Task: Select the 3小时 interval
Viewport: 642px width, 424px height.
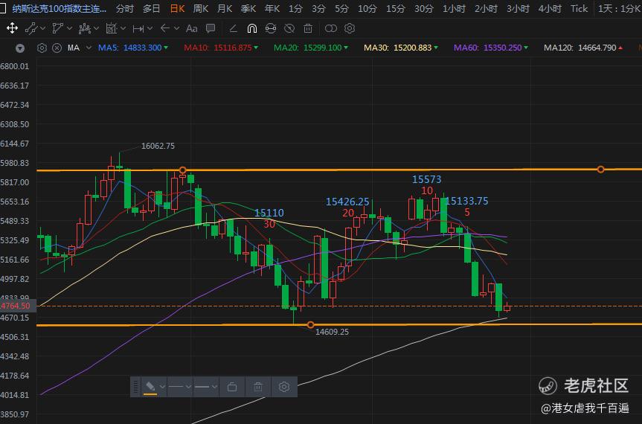Action: [x=518, y=9]
